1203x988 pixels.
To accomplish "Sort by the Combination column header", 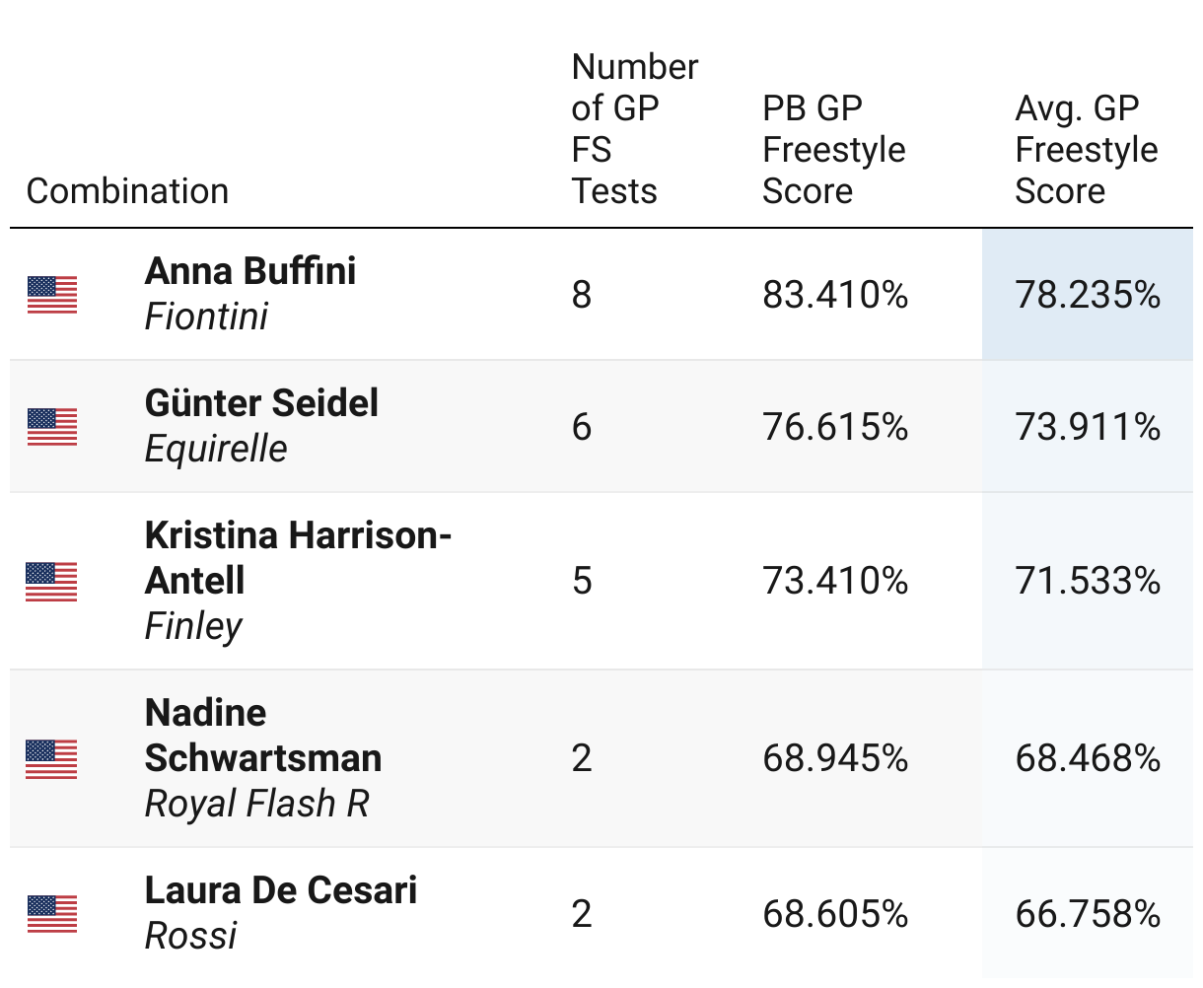I will [128, 190].
